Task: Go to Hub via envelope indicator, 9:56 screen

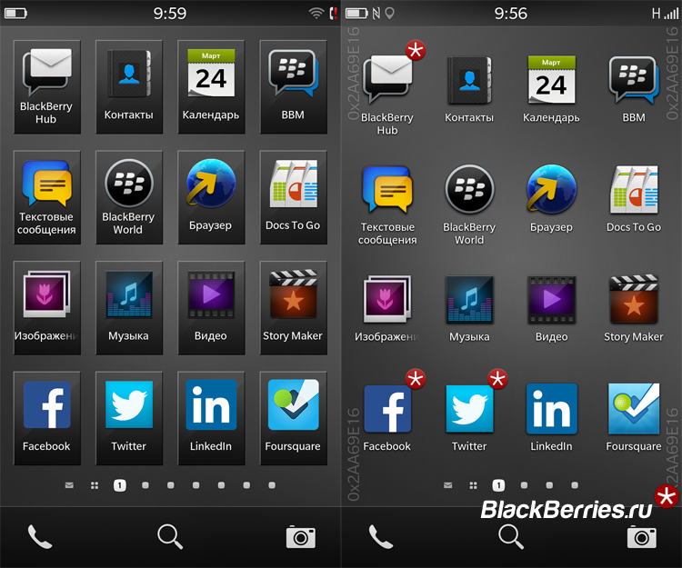Action: 448,485
